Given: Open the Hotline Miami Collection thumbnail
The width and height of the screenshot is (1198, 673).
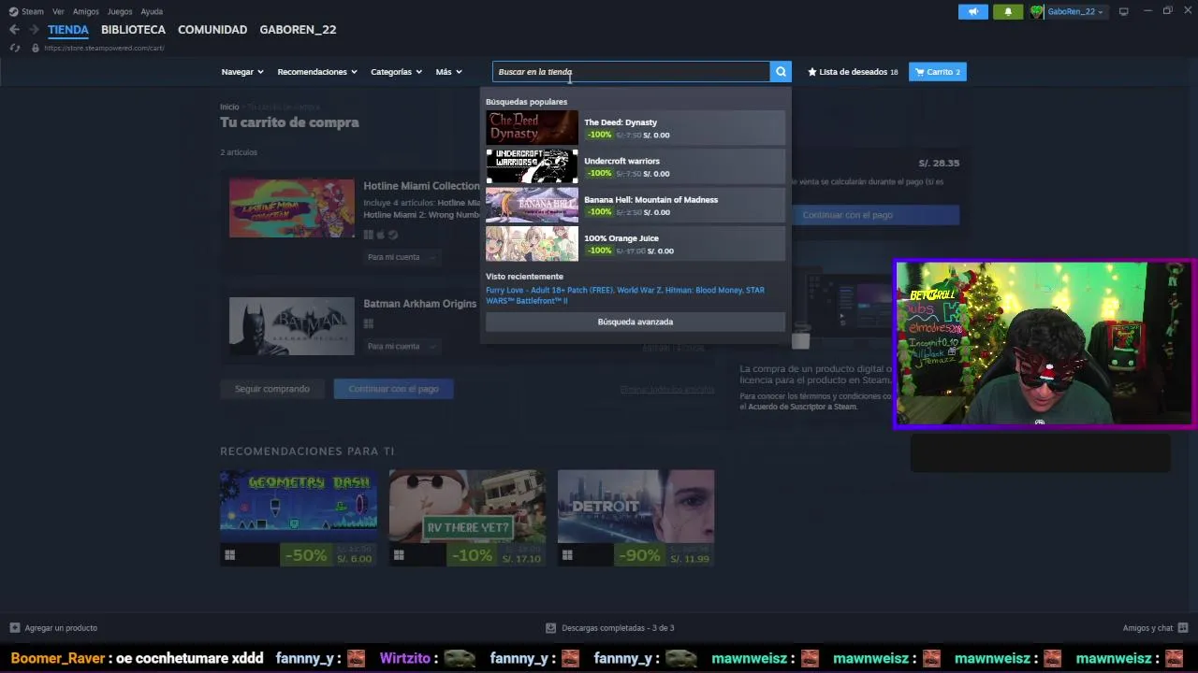Looking at the screenshot, I should click(292, 208).
